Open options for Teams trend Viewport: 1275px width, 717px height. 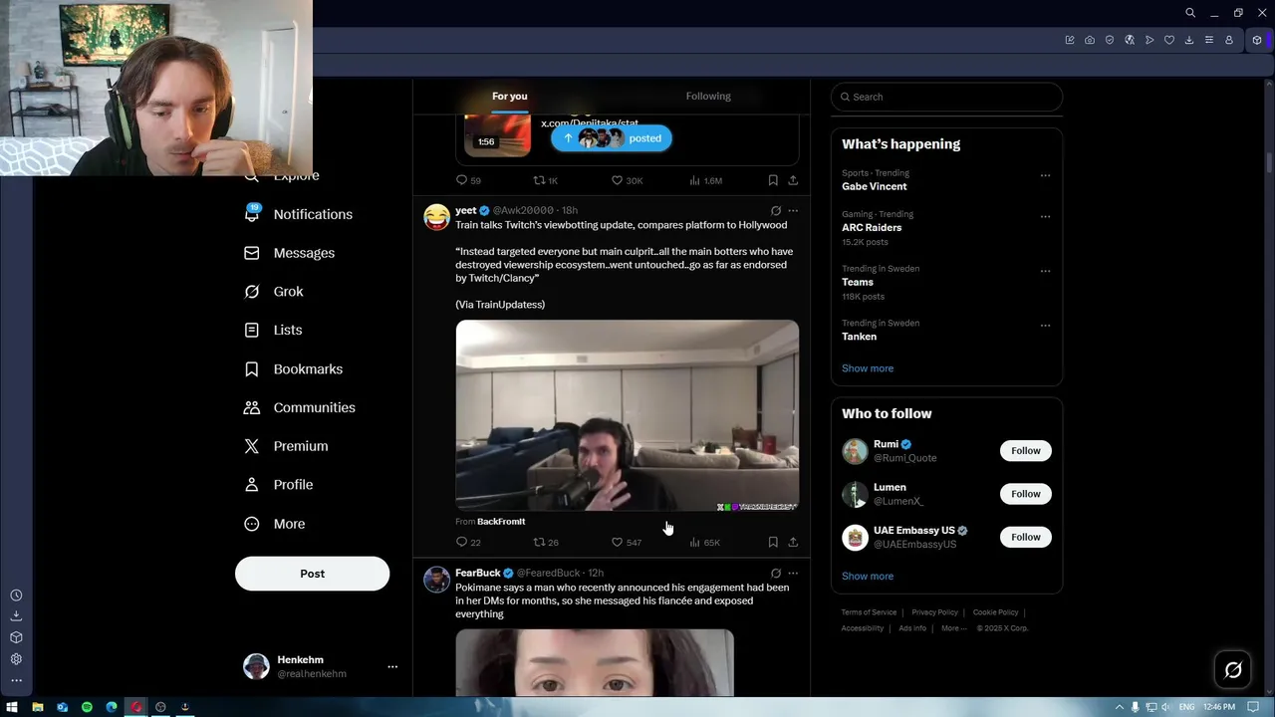click(x=1045, y=271)
